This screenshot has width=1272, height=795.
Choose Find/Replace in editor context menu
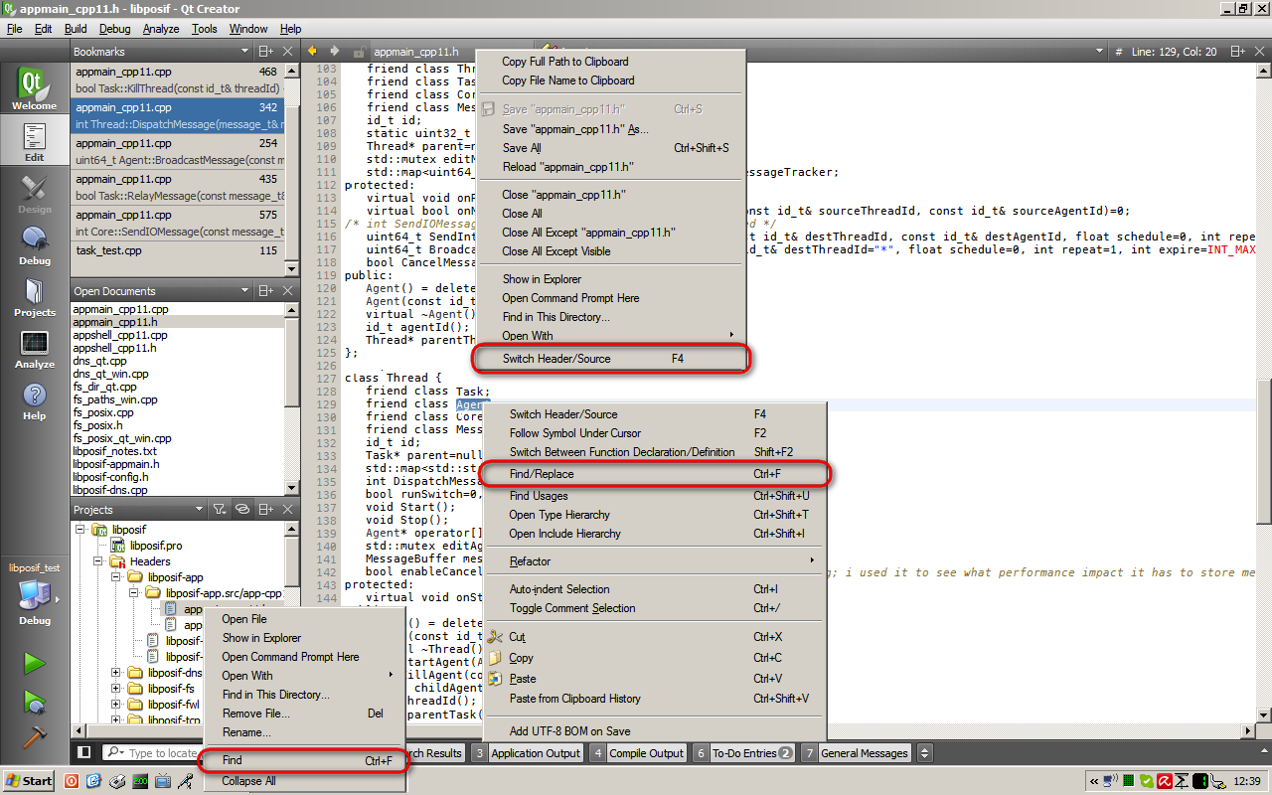[656, 474]
